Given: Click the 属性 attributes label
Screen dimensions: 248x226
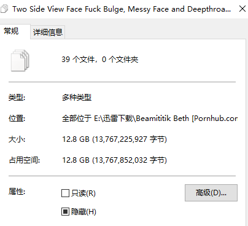Looking at the screenshot, I should coord(17,192).
